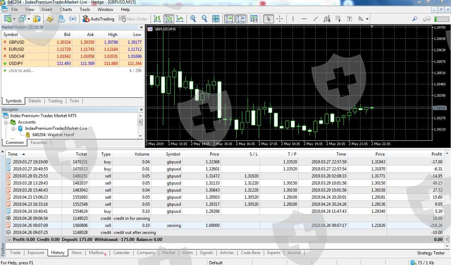Switch chart to bar chart mode
The image size is (451, 265).
(x=157, y=19)
